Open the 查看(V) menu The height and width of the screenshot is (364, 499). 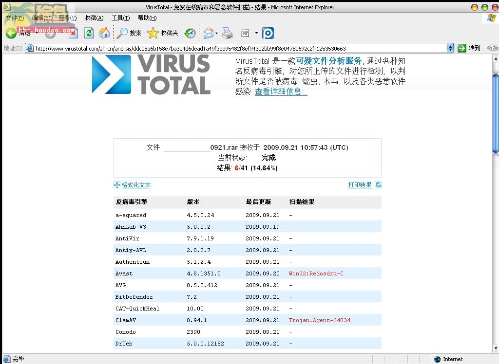67,18
